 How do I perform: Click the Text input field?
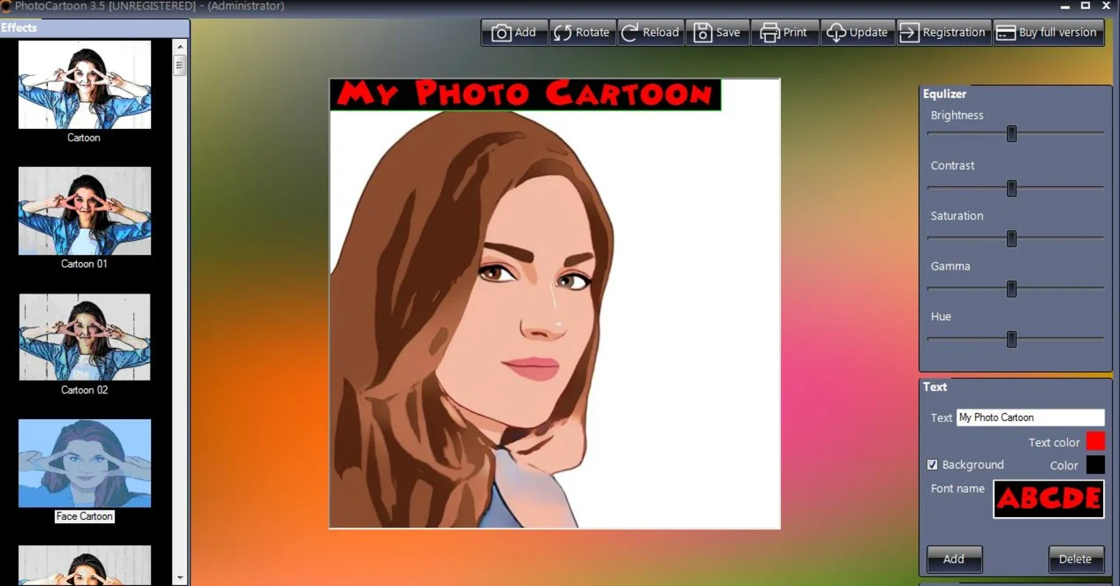[x=1031, y=418]
